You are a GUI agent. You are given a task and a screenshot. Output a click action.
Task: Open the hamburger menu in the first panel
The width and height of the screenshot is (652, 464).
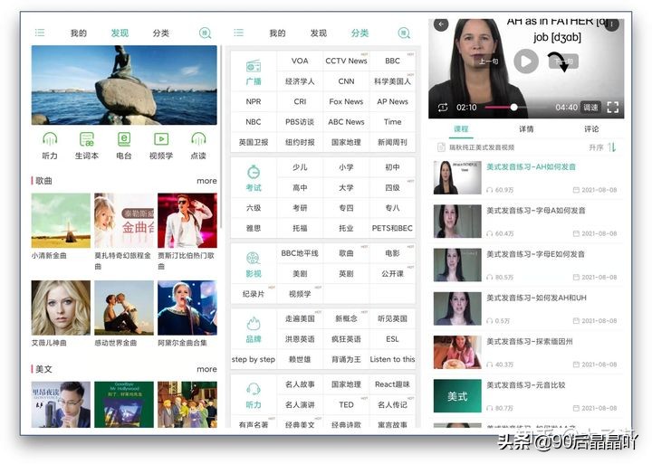[40, 33]
